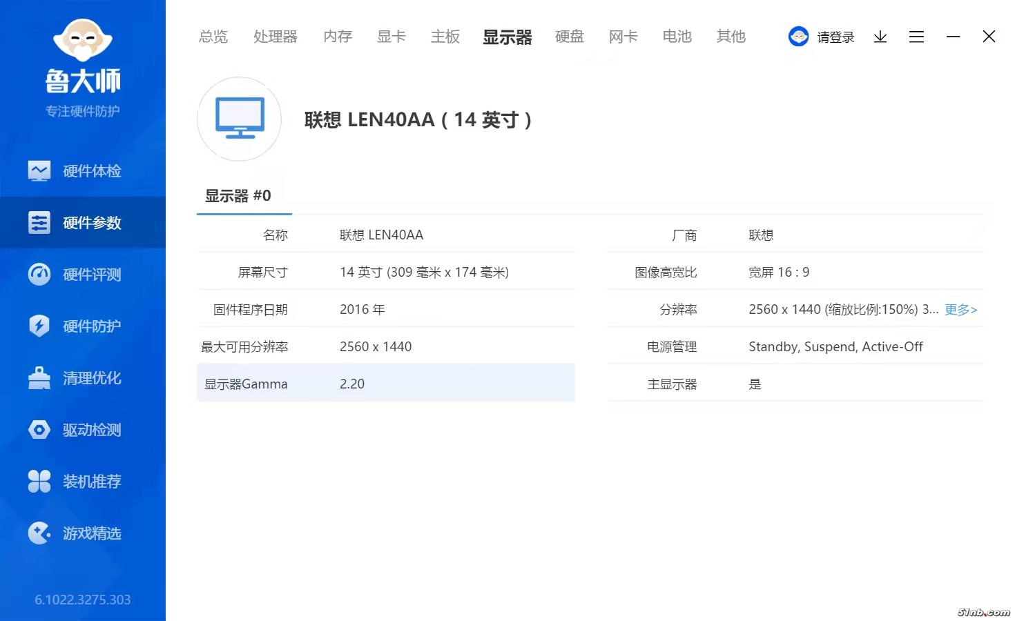Click the version number 6.1022.3275.303
This screenshot has height=621, width=1015.
83,600
